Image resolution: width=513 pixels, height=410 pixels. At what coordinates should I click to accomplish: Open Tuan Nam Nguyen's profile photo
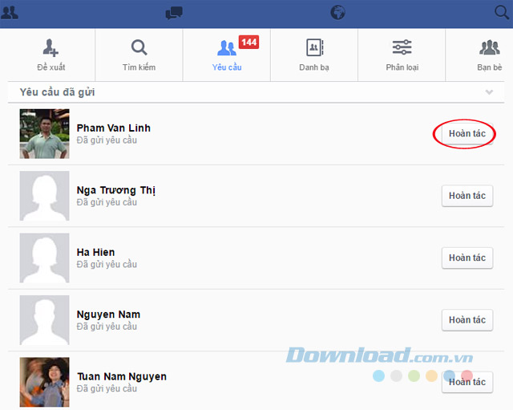[45, 382]
